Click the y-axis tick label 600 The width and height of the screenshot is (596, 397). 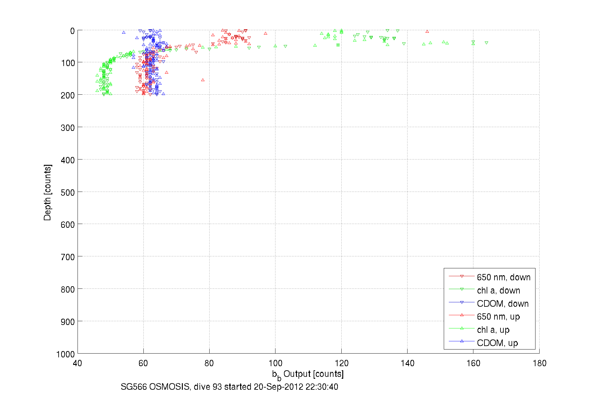coord(68,225)
